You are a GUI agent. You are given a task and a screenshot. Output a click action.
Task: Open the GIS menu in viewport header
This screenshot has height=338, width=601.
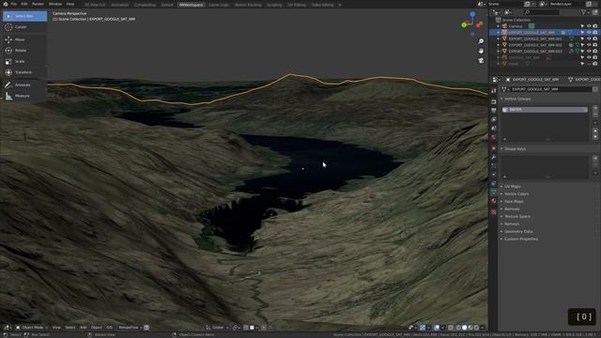[110, 328]
